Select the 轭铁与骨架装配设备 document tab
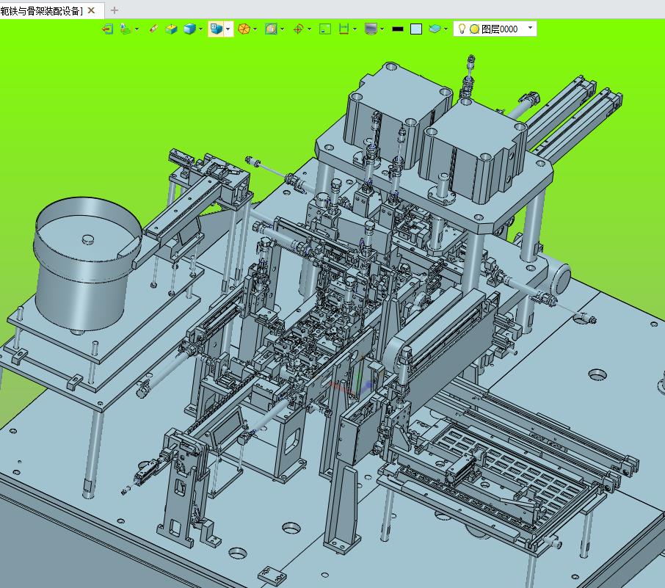Screen dimensions: 665x588 [42, 10]
